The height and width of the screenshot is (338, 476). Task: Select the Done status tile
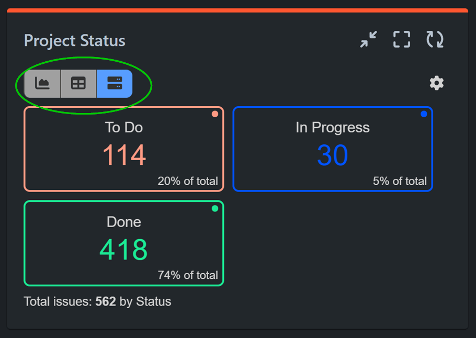[x=123, y=243]
